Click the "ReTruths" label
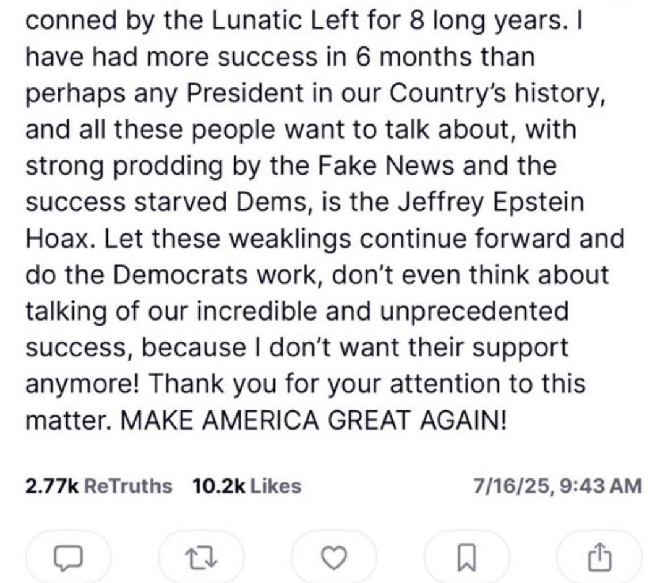The image size is (668, 583). point(127,486)
